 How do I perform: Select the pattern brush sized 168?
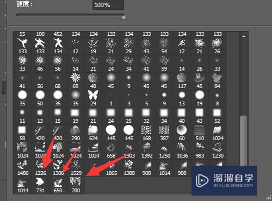(x=146, y=130)
